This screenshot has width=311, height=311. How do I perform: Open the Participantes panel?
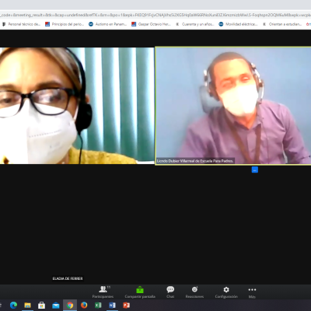pos(103,292)
